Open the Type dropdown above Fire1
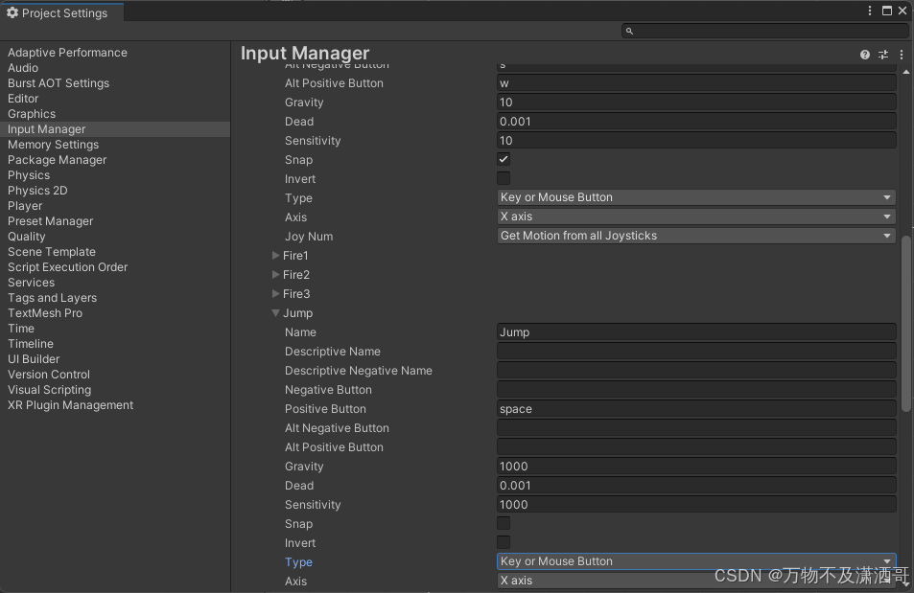 [696, 197]
